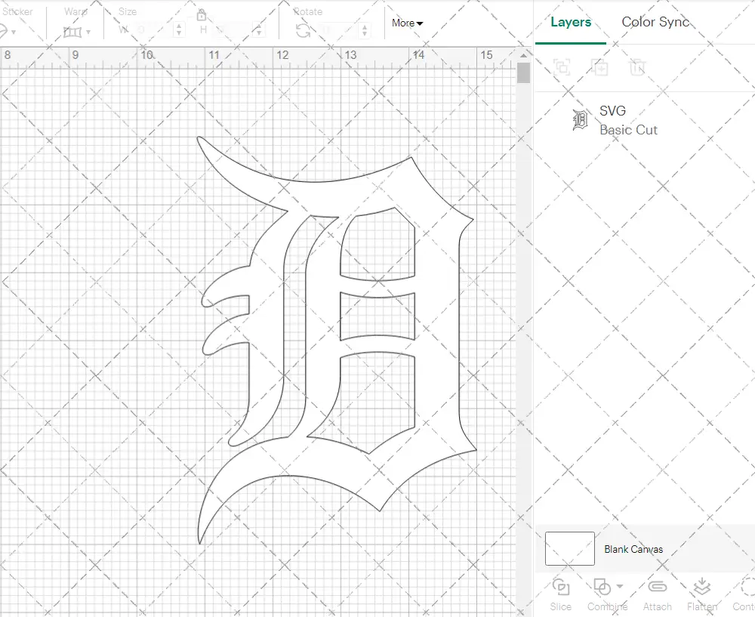Switch to the Layers tab
This screenshot has width=755, height=617.
coord(571,22)
